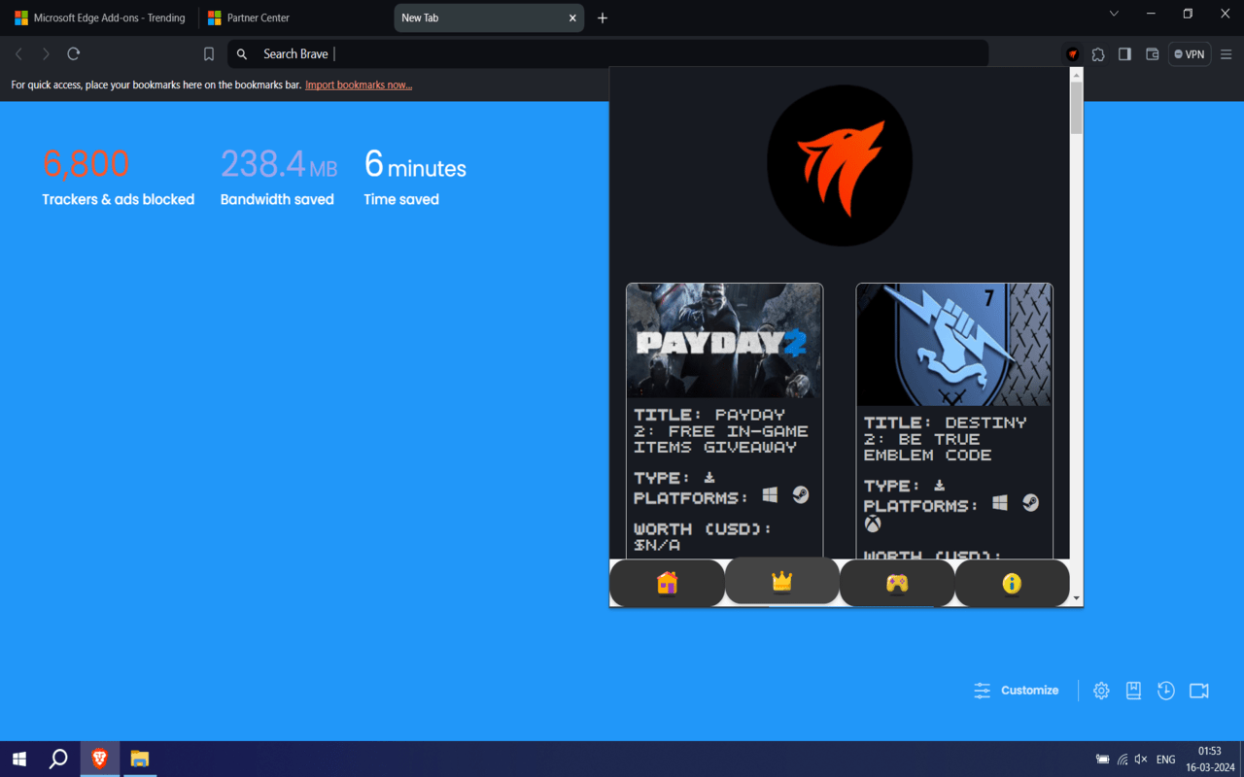Click the Windows platform icon on Destiny 2 card
Image resolution: width=1244 pixels, height=777 pixels.
pyautogui.click(x=1000, y=503)
